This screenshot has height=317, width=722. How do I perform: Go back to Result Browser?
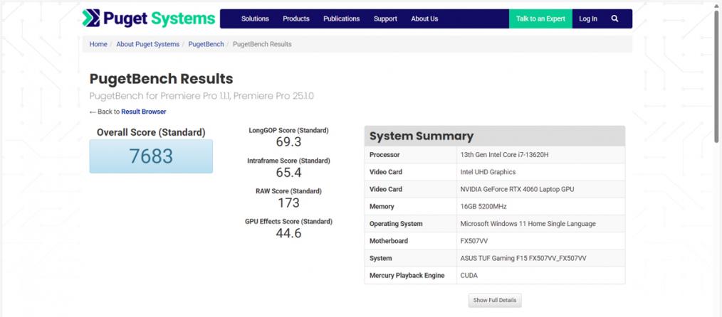click(x=144, y=112)
